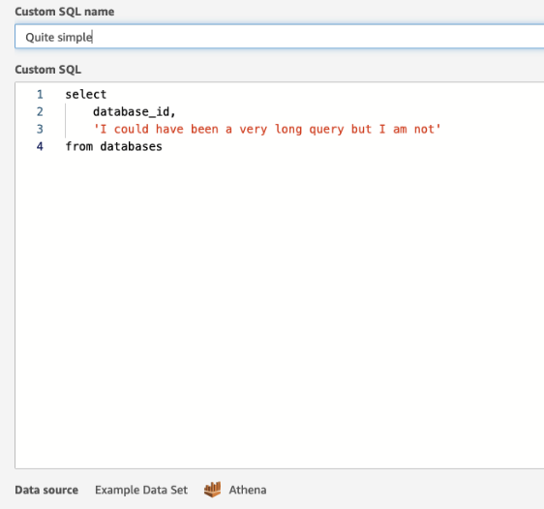Click 'database_id,' on line 2
This screenshot has height=509, width=544.
135,111
